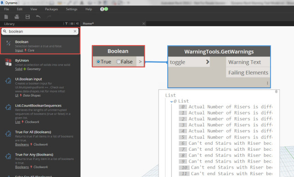Image resolution: width=294 pixels, height=177 pixels.
Task: Click the Open file toolbar icon
Action: tap(17, 17)
